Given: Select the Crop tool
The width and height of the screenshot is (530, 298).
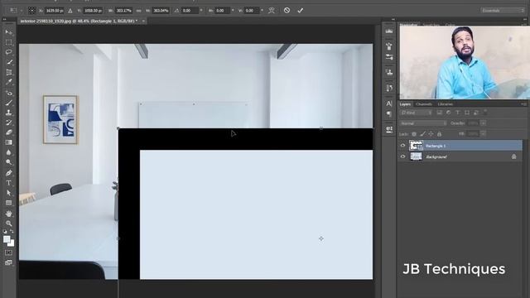Looking at the screenshot, I should (x=9, y=72).
